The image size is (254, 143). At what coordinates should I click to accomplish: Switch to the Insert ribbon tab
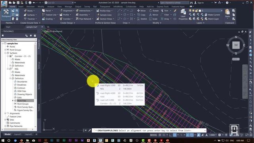pyautogui.click(x=21, y=6)
